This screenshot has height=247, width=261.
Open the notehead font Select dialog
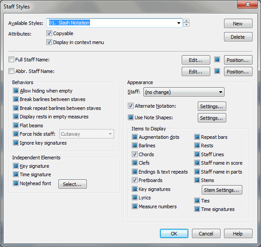(x=73, y=184)
